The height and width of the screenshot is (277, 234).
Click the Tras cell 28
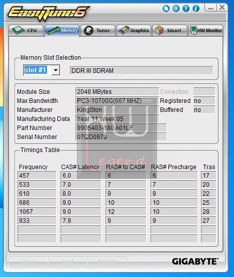tap(208, 211)
